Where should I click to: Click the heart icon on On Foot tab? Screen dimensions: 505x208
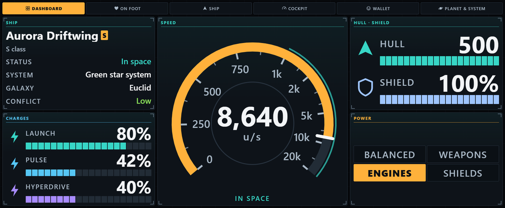(x=116, y=9)
